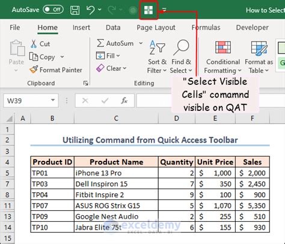This screenshot has width=285, height=244.
Task: Click the 'Unit Price' header cell
Action: pyautogui.click(x=215, y=162)
